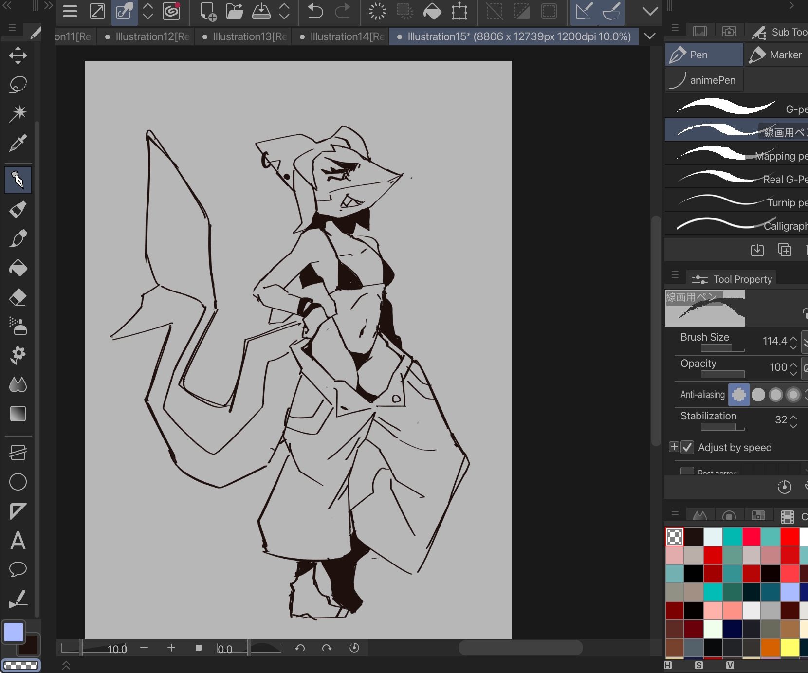This screenshot has height=673, width=808.
Task: Expand Adjust by speed plus options
Action: (674, 447)
